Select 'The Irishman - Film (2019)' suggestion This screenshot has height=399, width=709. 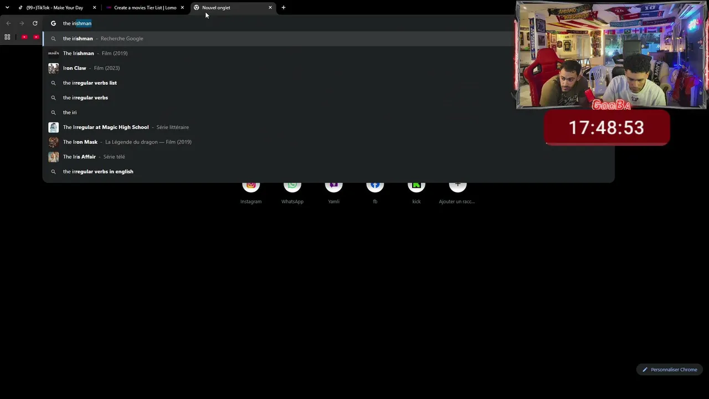coord(328,53)
